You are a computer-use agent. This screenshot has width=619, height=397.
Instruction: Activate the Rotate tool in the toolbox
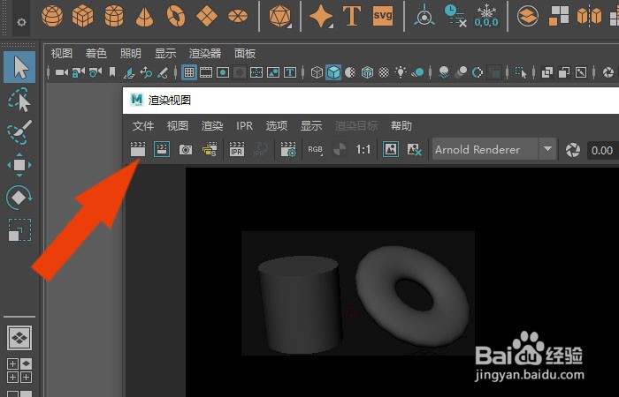point(19,198)
